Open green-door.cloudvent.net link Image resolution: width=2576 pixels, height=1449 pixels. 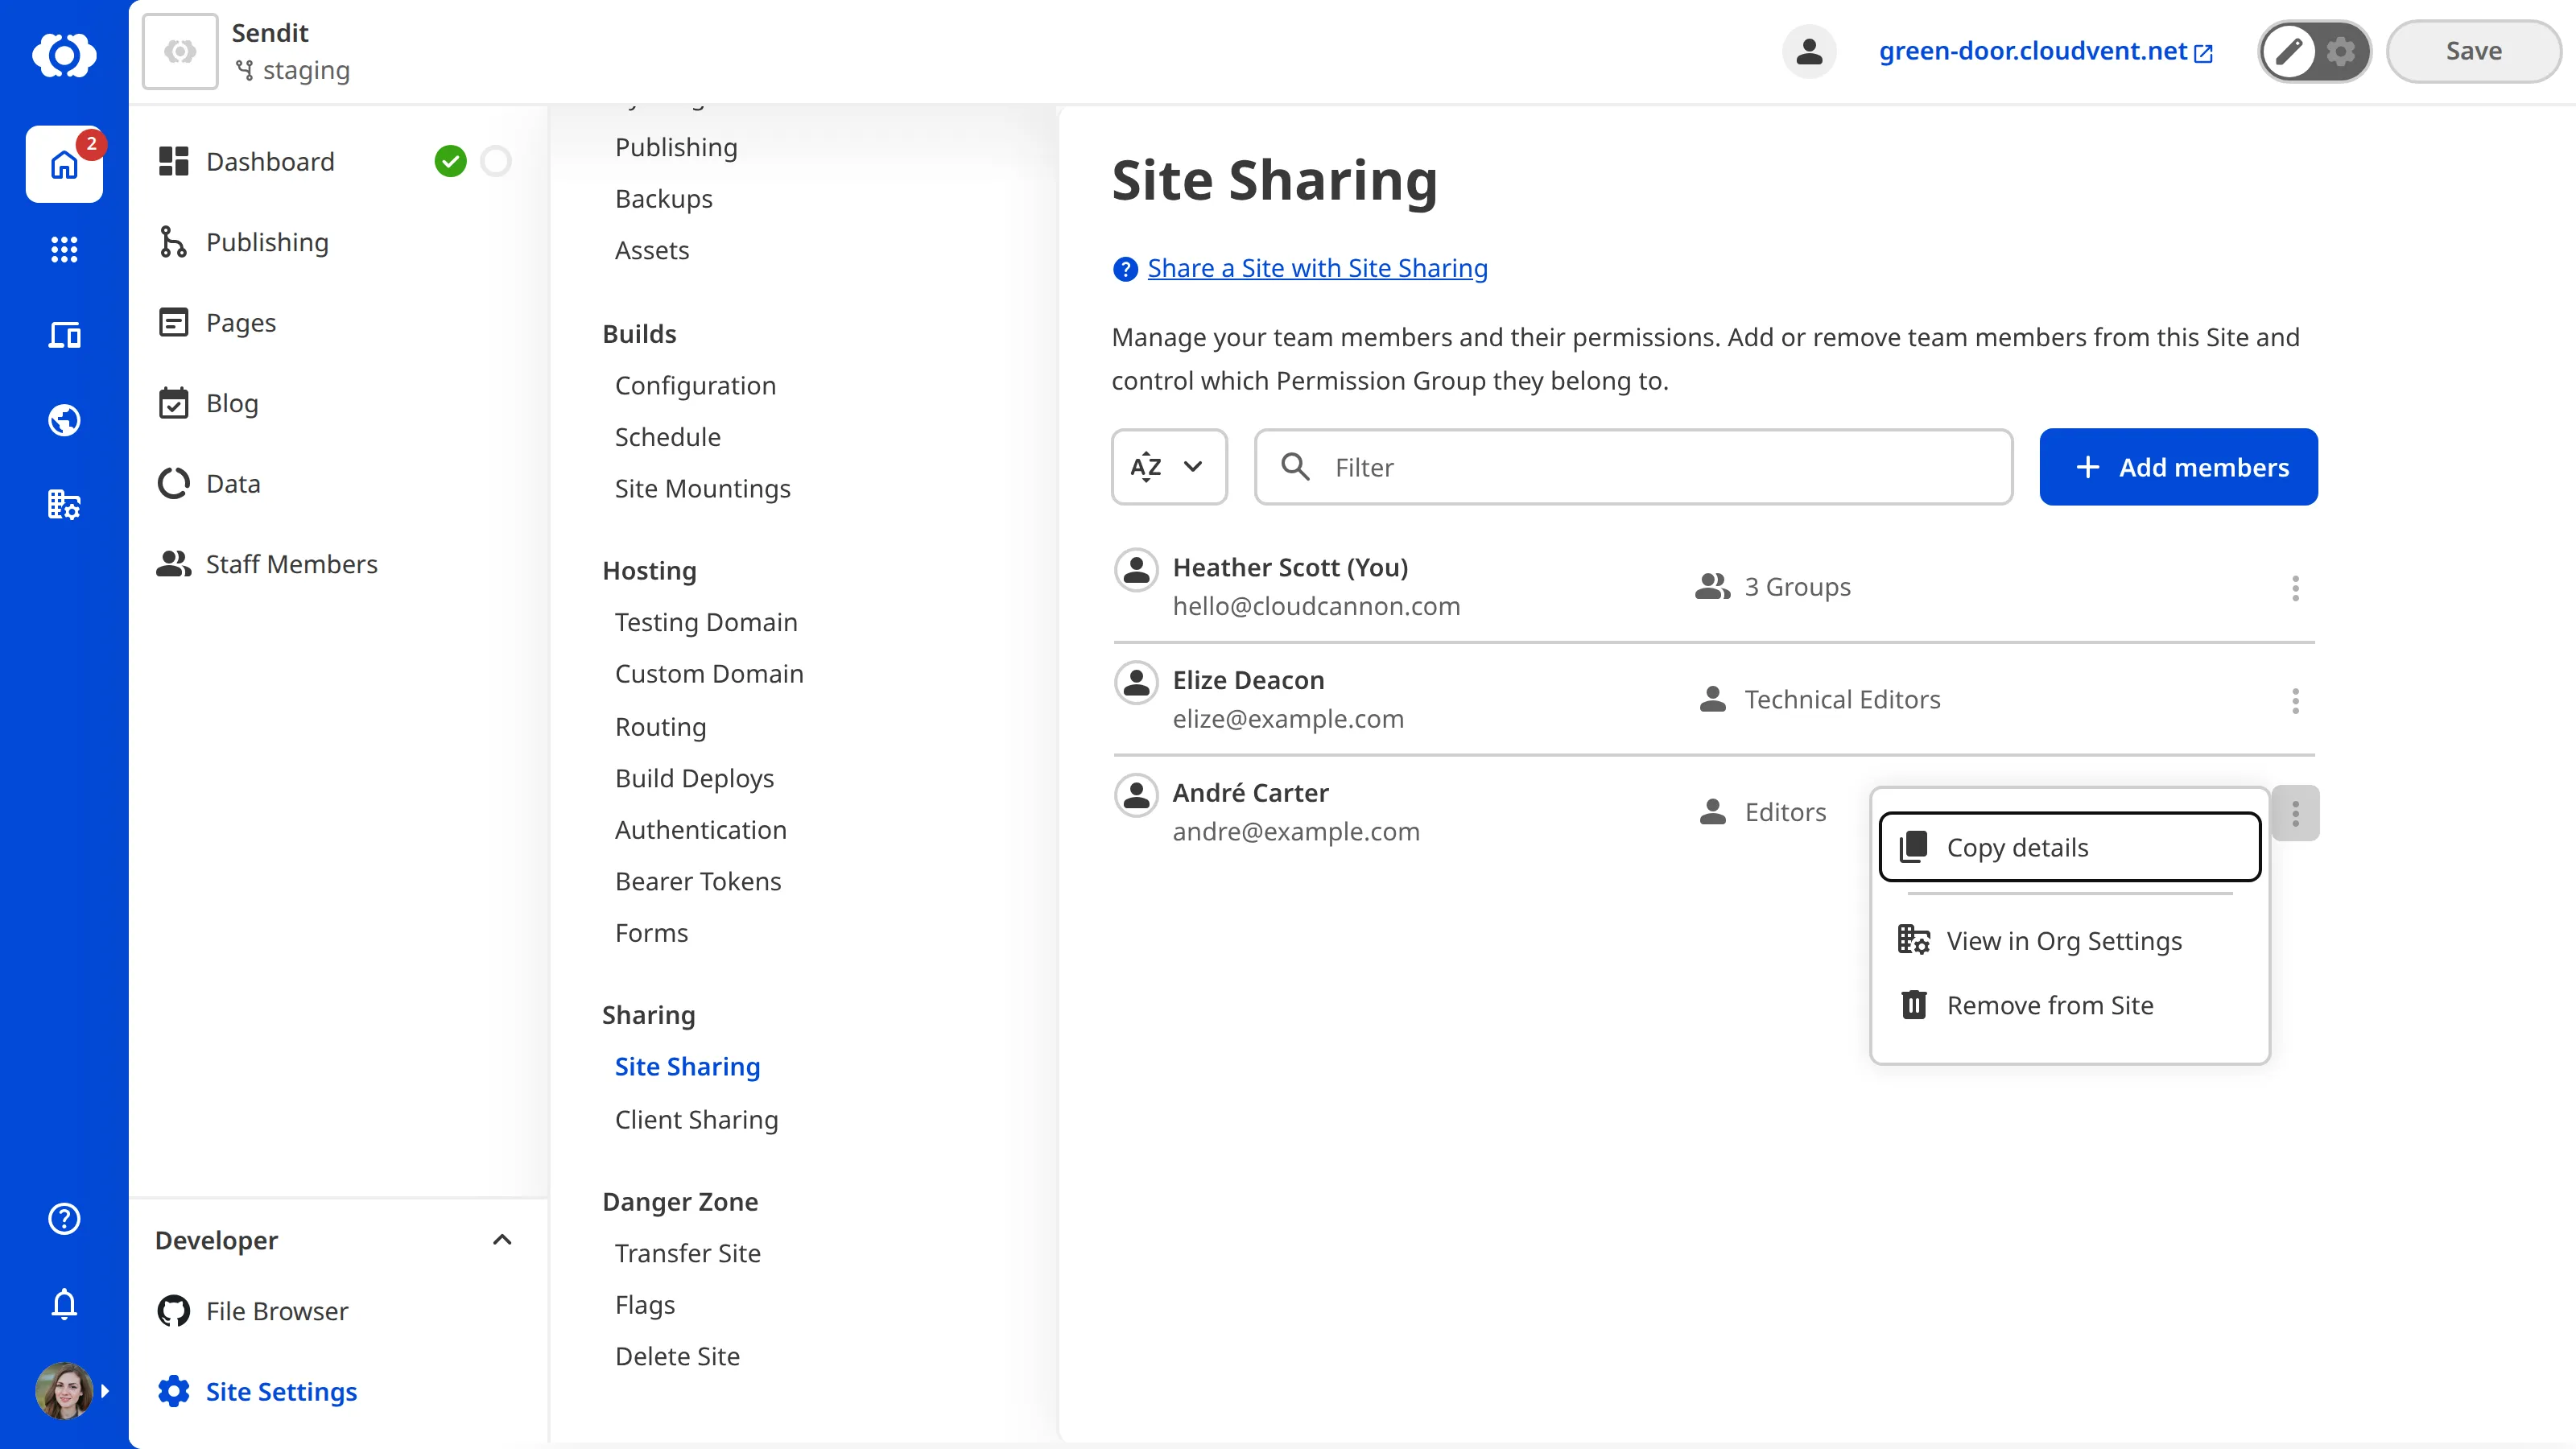2045,51
